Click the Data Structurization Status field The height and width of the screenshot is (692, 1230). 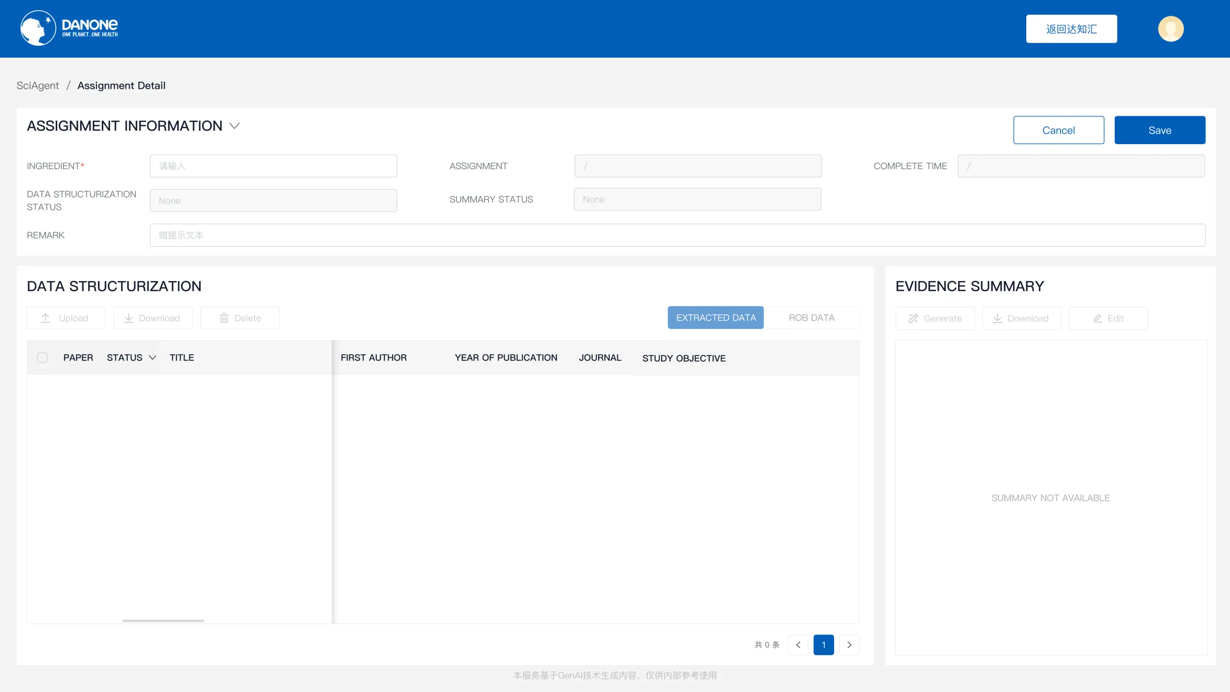pyautogui.click(x=273, y=200)
